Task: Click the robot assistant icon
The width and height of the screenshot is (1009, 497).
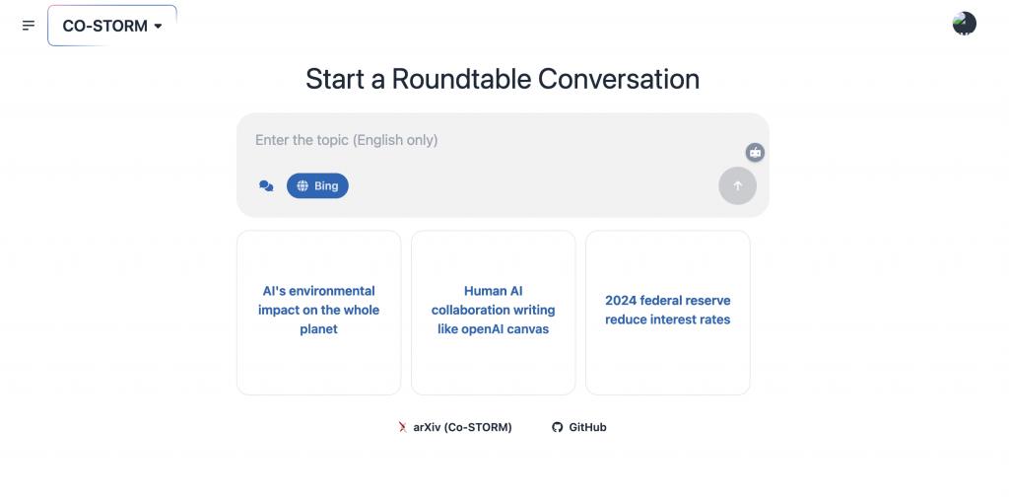Action: [755, 152]
